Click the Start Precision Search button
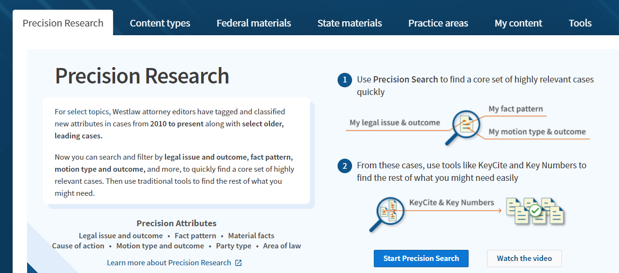The height and width of the screenshot is (273, 619). 421,259
